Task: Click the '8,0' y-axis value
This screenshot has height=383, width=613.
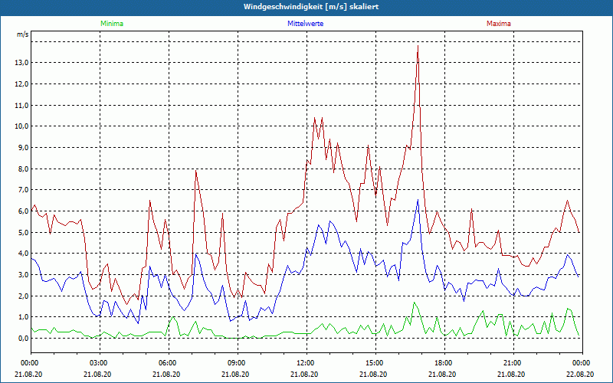Action: click(24, 169)
